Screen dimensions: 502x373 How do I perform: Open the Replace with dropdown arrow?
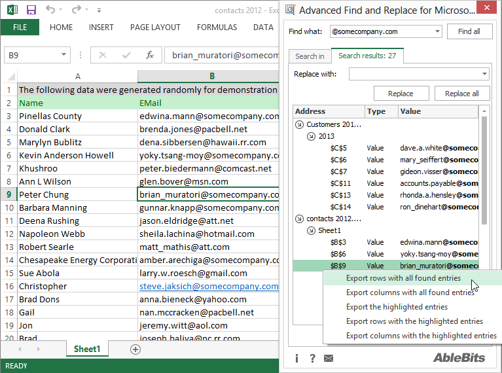484,74
